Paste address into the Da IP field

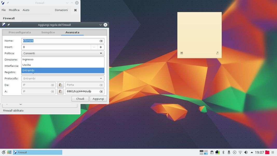tap(60, 85)
